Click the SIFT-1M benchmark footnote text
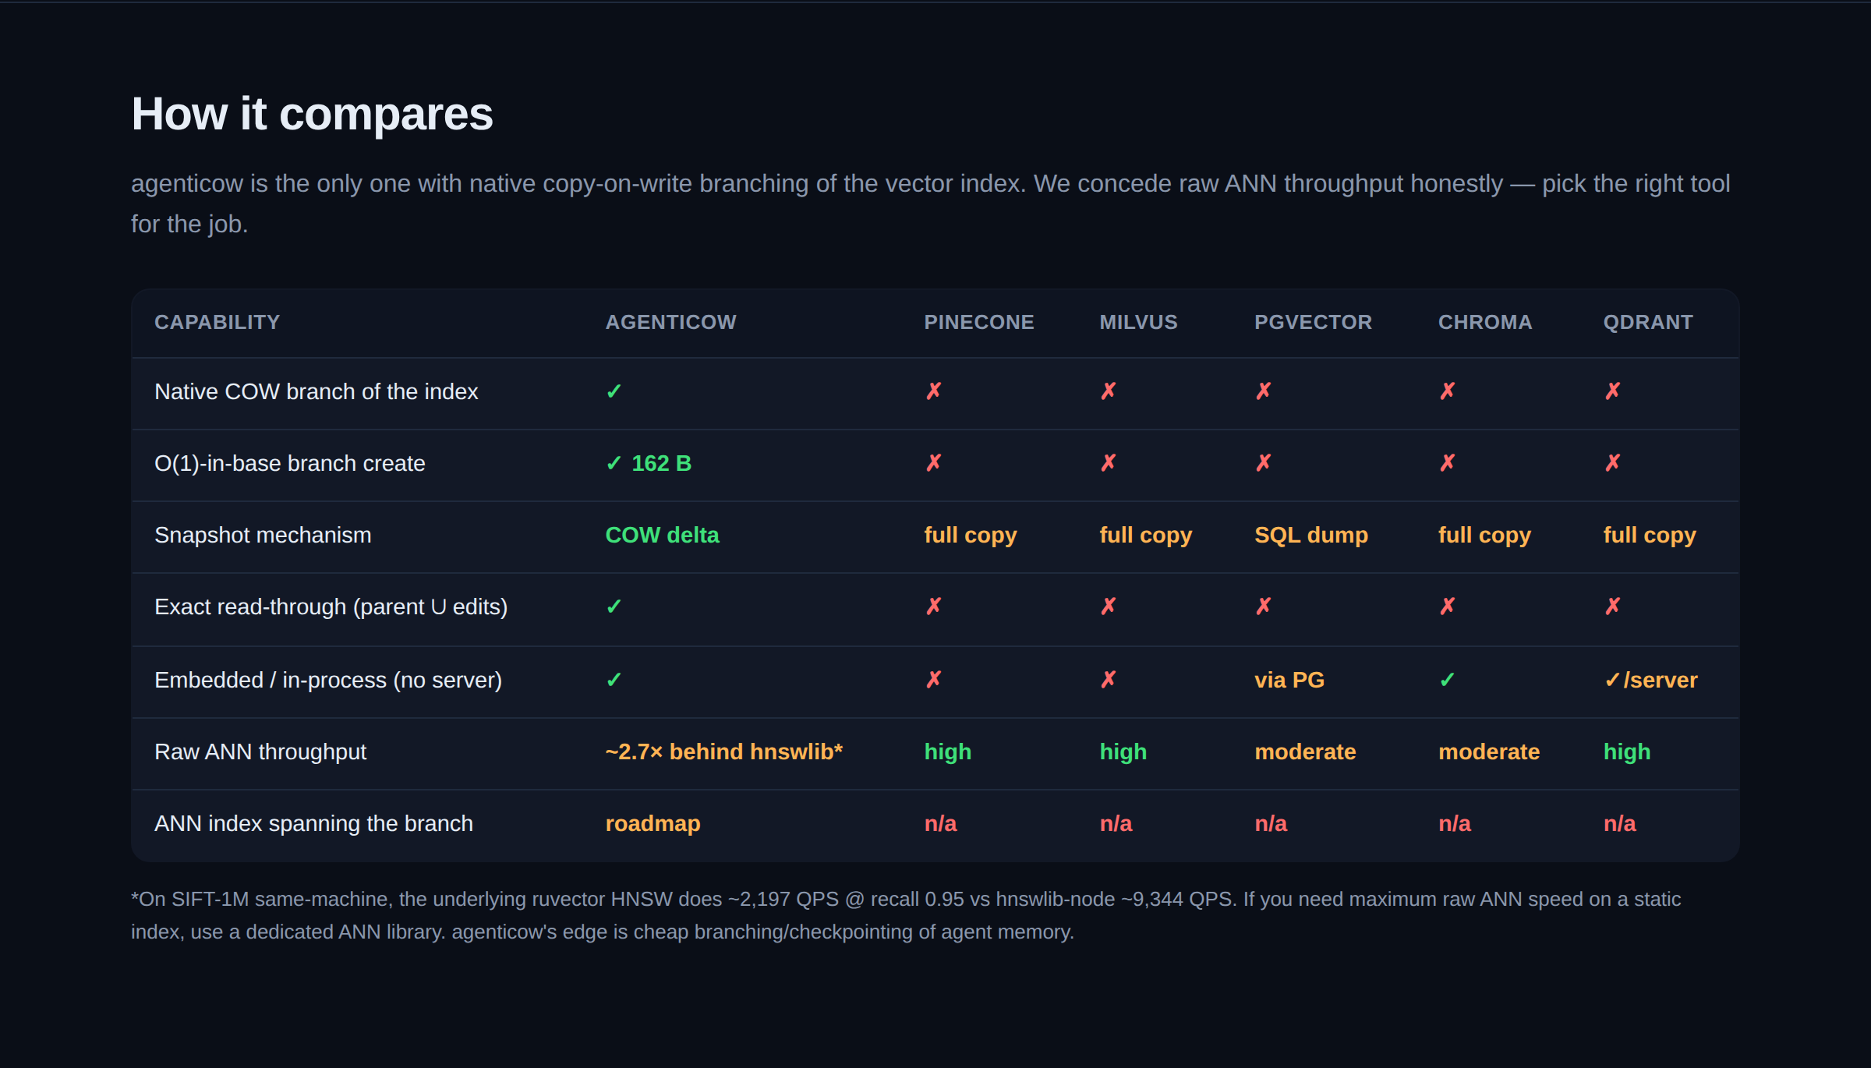1871x1068 pixels. pyautogui.click(x=906, y=915)
